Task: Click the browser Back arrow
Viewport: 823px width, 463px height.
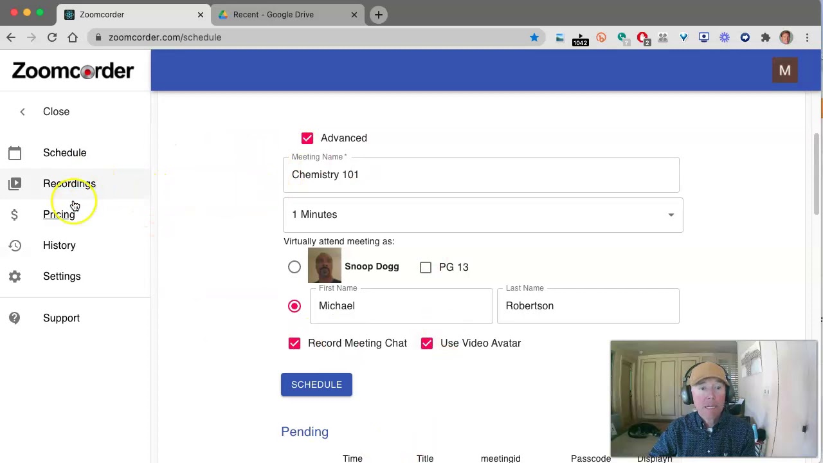Action: point(11,37)
